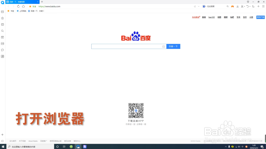The image size is (266, 149).
Task: Expand the undo closed tab dropdown arrow
Action: 250,6
